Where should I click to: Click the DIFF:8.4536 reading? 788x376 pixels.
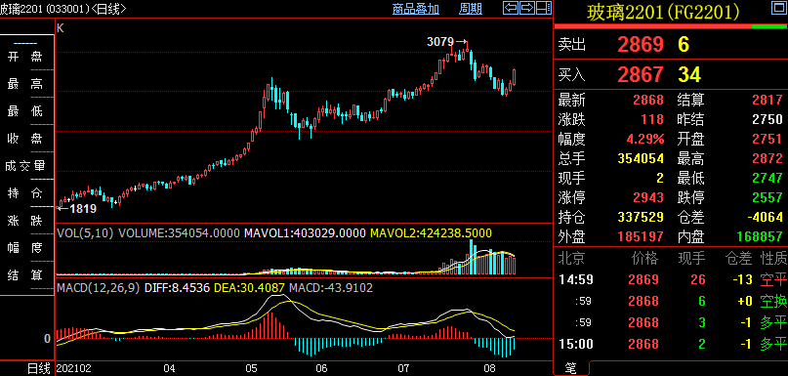click(177, 288)
